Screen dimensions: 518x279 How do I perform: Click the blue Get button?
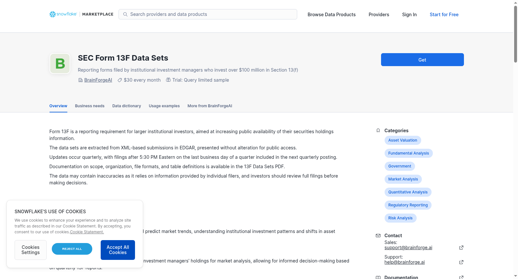422,60
